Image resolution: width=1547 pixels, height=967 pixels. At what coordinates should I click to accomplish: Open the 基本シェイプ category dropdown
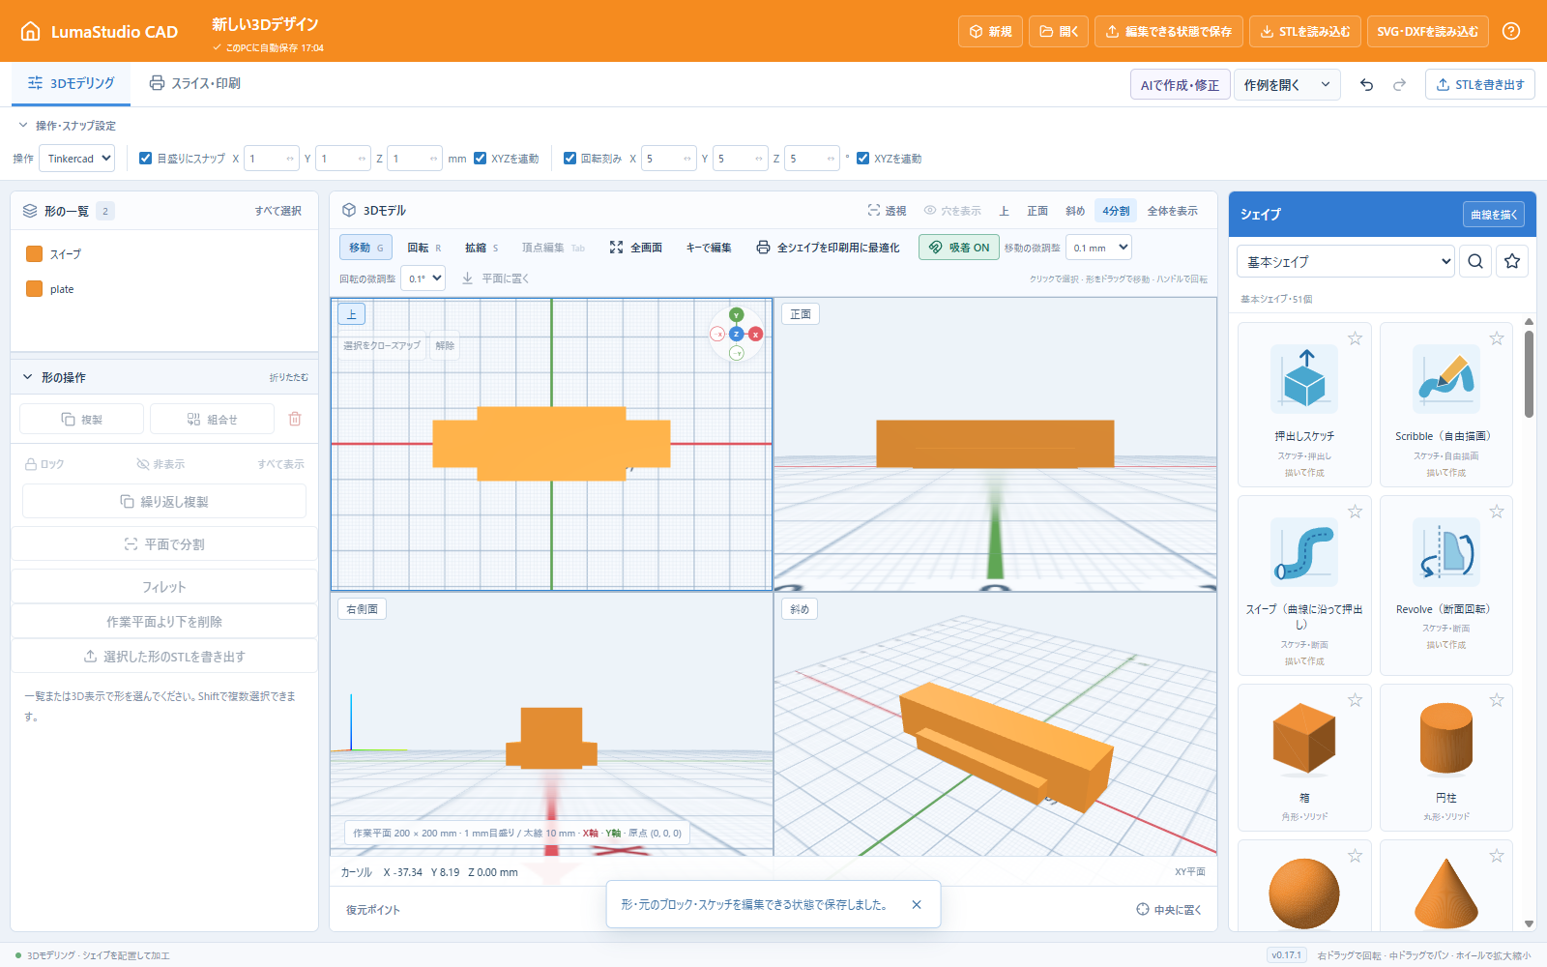point(1346,261)
